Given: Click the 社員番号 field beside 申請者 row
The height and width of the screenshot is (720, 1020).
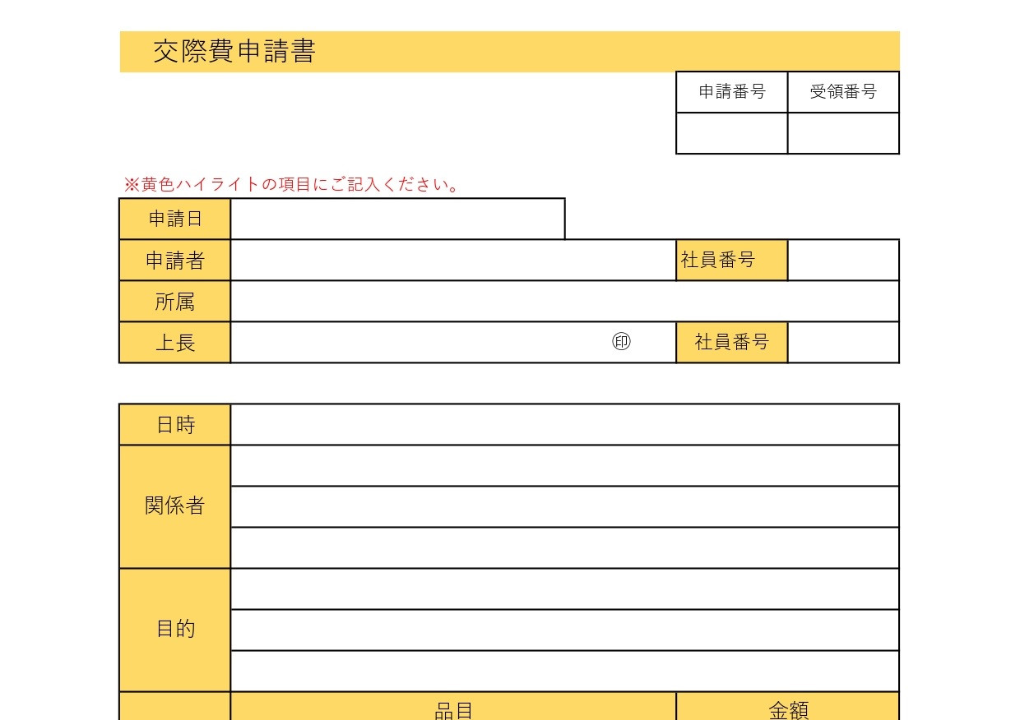Looking at the screenshot, I should [843, 260].
